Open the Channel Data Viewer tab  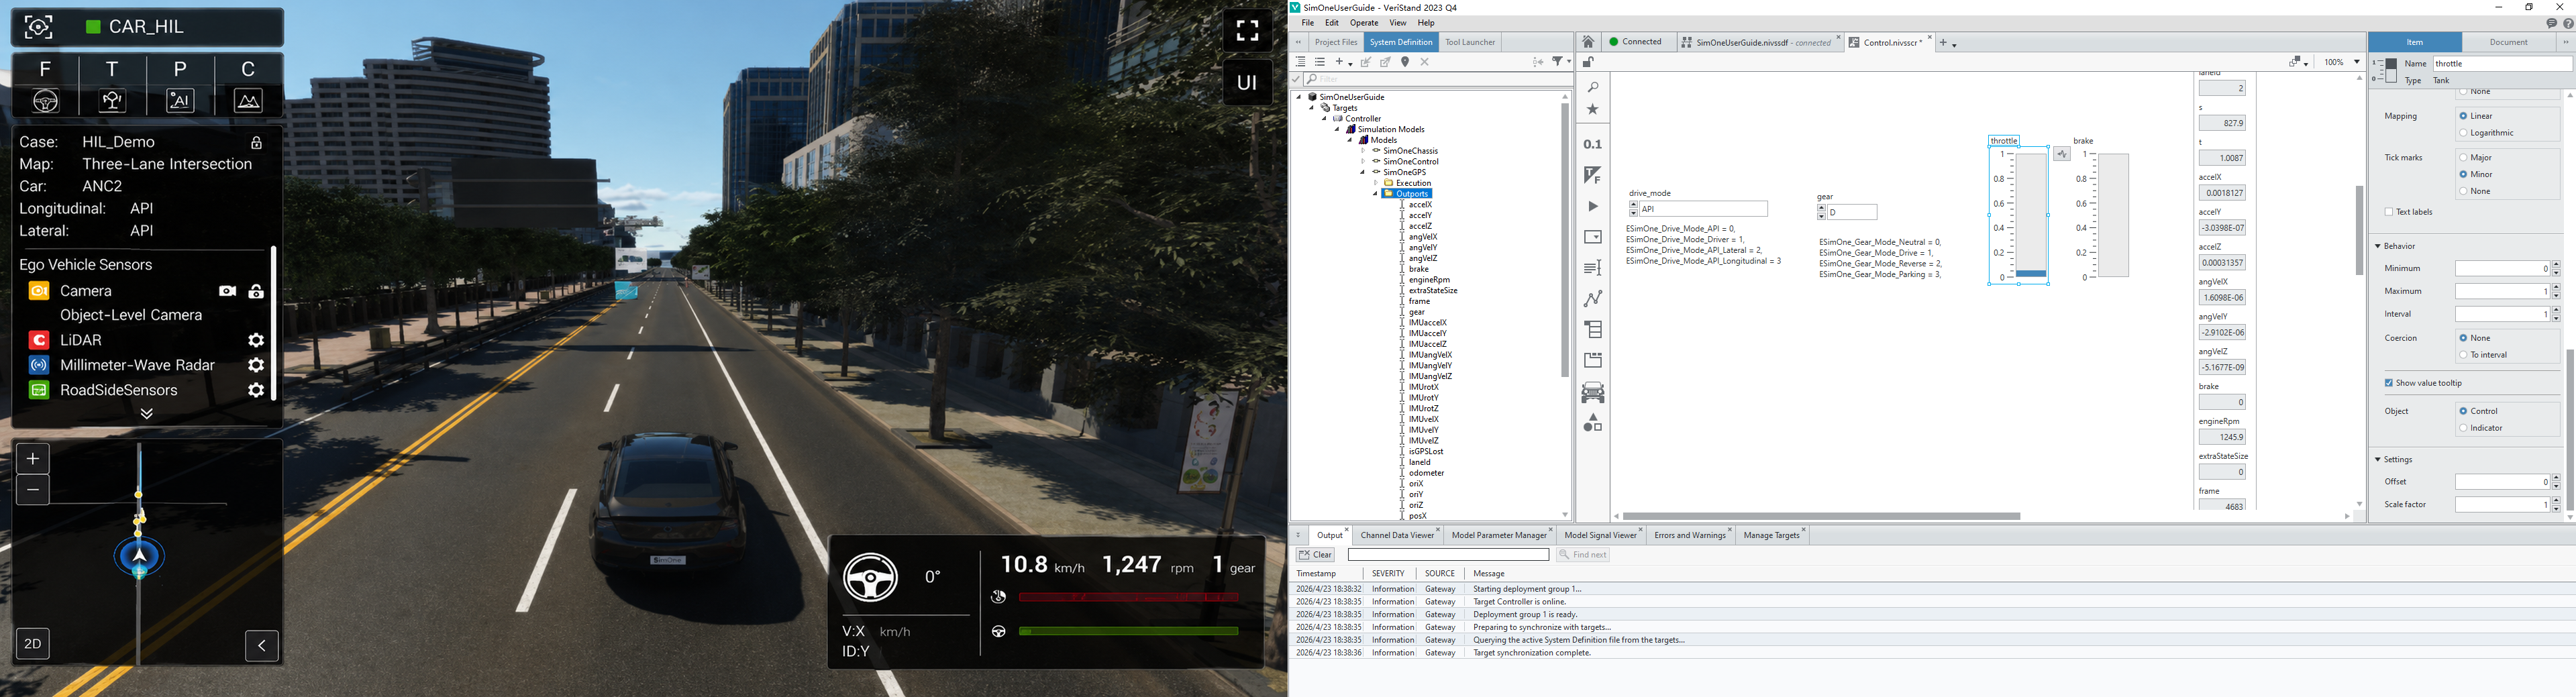tap(1397, 536)
